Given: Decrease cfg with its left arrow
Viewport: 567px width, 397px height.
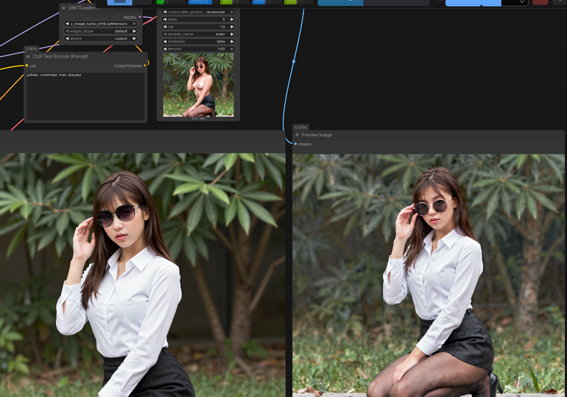Looking at the screenshot, I should (x=165, y=26).
